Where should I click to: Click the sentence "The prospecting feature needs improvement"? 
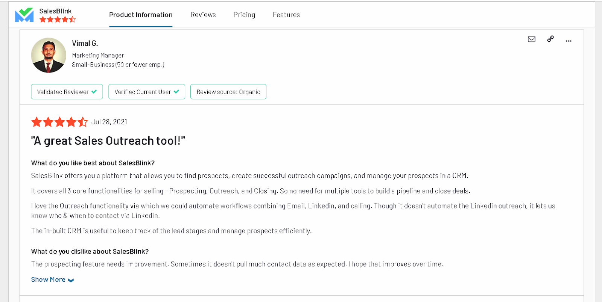tap(100, 264)
